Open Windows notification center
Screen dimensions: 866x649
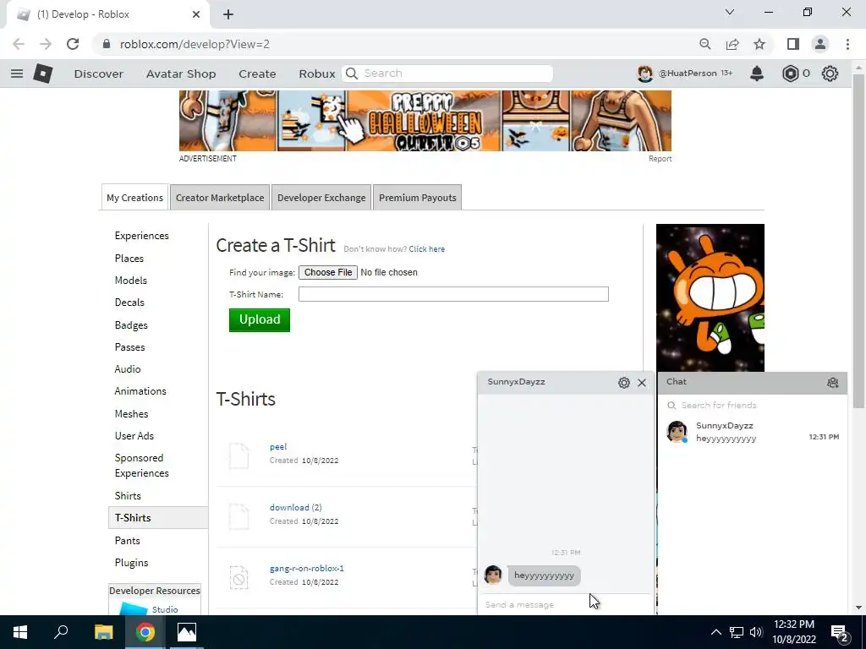pyautogui.click(x=840, y=632)
